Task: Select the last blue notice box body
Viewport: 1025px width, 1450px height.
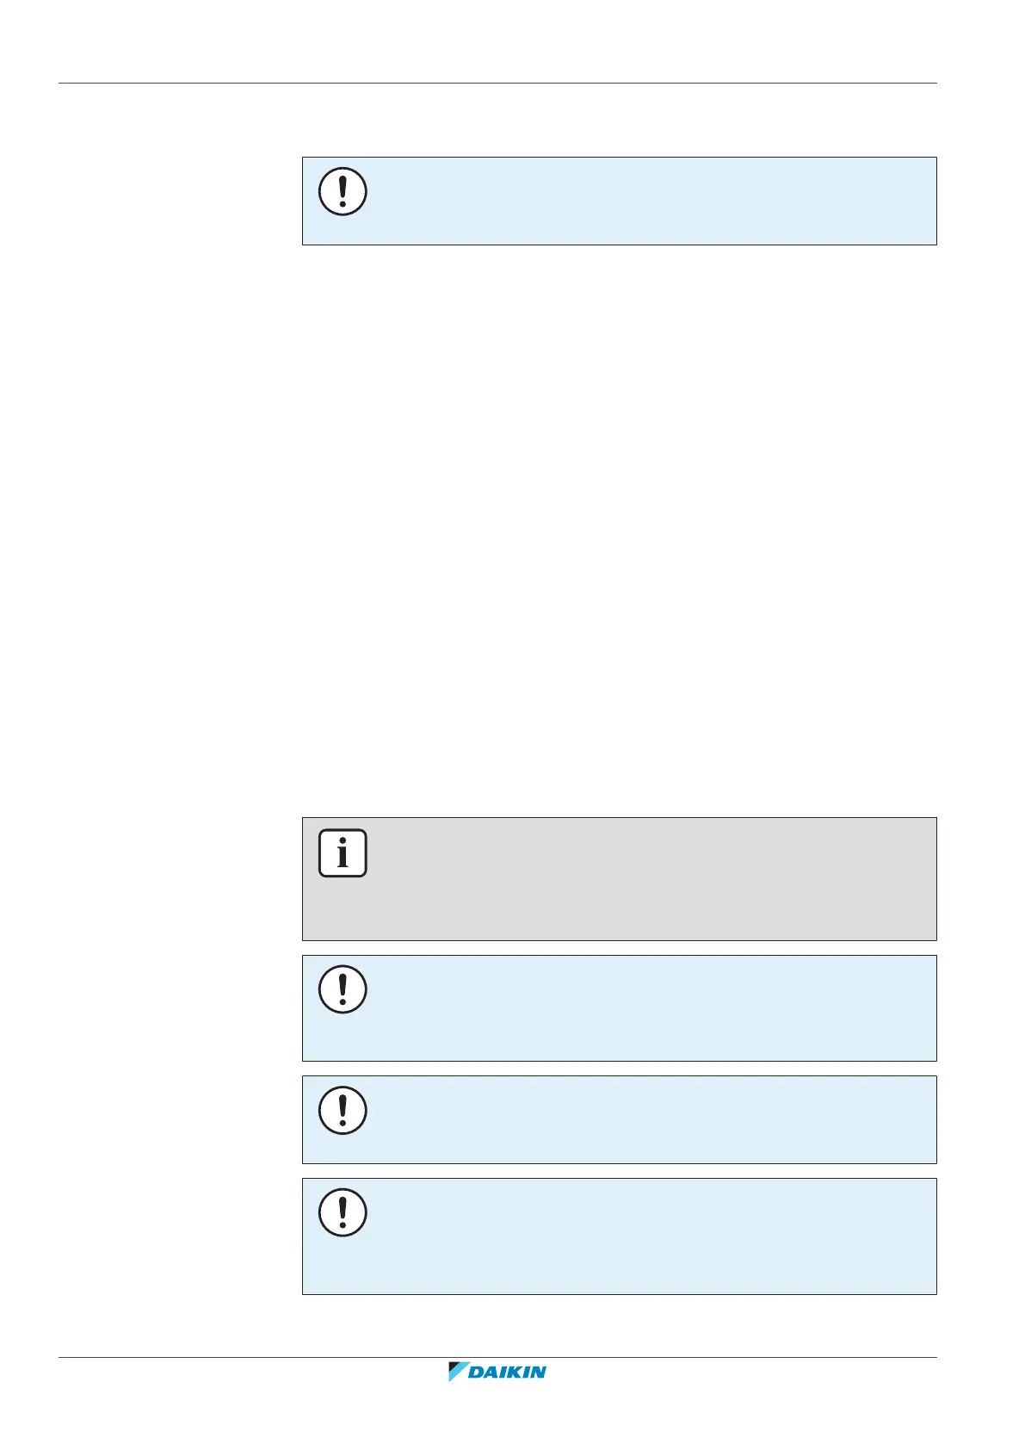Action: 619,1236
